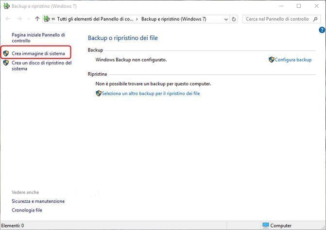Image resolution: width=326 pixels, height=230 pixels.
Task: Open Pagina iniziale Pannello di controllo
Action: (38, 38)
